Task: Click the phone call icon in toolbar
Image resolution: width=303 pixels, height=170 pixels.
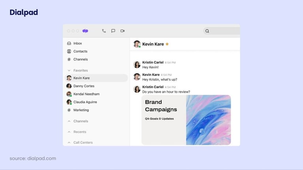Action: (104, 31)
